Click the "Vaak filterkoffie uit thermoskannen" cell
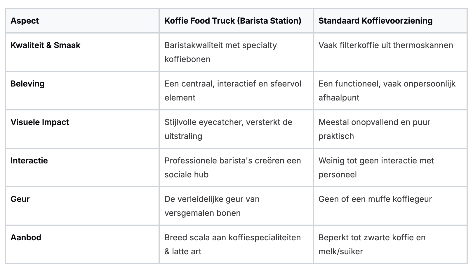This screenshot has height=268, width=473. 385,45
